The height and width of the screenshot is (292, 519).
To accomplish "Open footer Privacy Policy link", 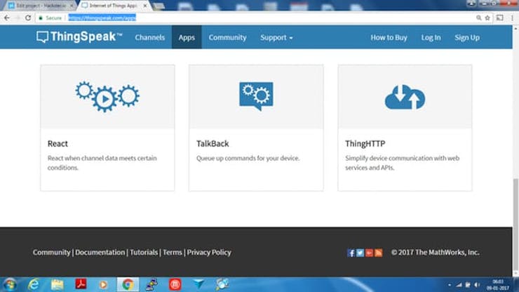I will tap(209, 253).
